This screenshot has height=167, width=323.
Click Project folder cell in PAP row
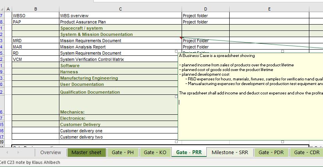205,22
